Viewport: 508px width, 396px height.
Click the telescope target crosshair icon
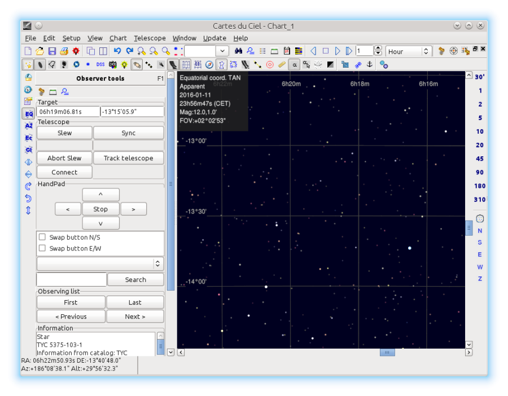pyautogui.click(x=454, y=51)
